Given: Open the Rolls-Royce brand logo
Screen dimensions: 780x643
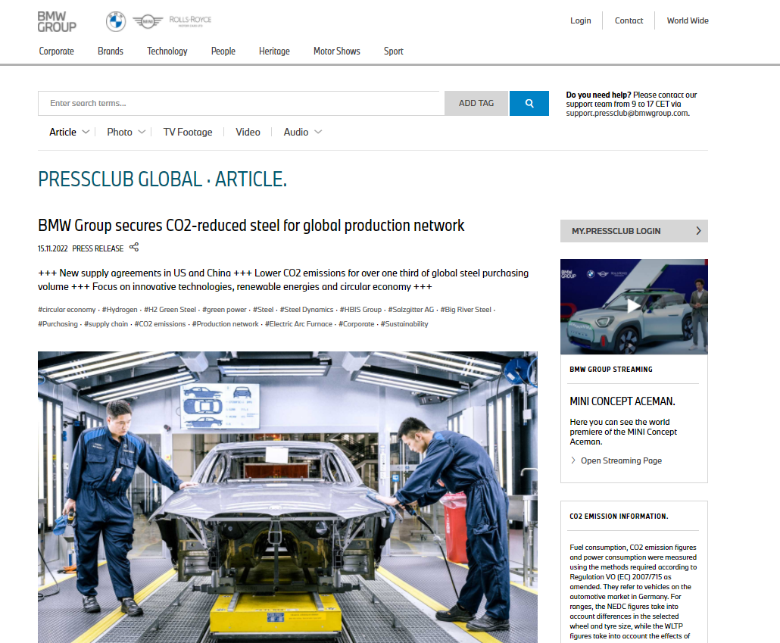Looking at the screenshot, I should (x=190, y=21).
